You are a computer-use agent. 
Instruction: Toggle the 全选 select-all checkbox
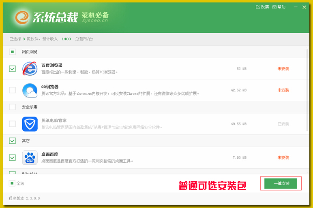point(12,183)
